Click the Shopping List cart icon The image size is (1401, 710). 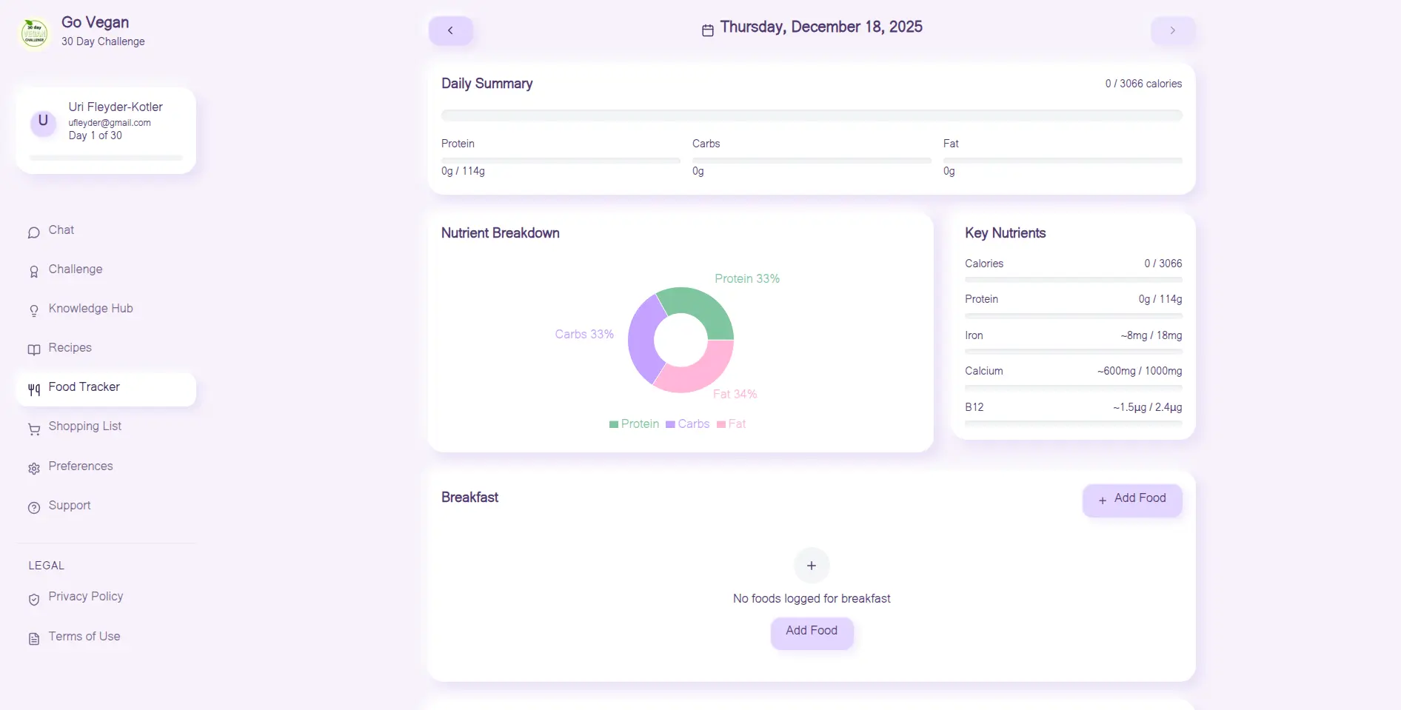pyautogui.click(x=34, y=429)
